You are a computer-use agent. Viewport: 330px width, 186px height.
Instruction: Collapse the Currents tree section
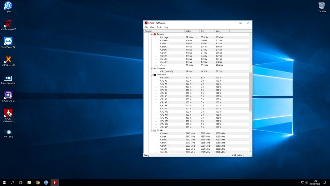pyautogui.click(x=151, y=68)
